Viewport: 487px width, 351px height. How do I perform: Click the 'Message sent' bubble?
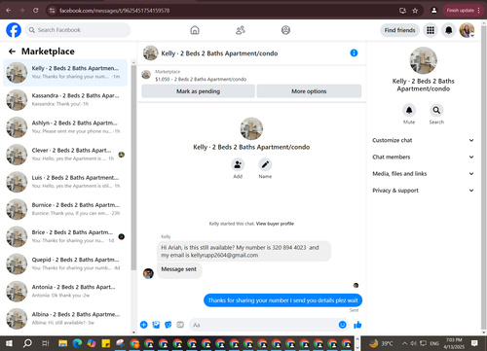coord(179,270)
